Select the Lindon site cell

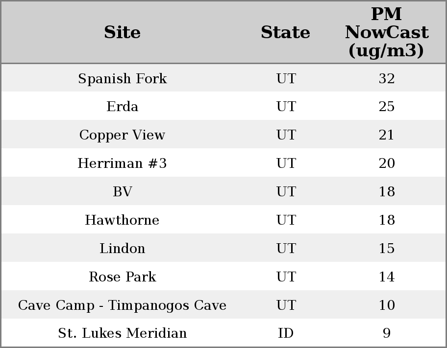(123, 249)
